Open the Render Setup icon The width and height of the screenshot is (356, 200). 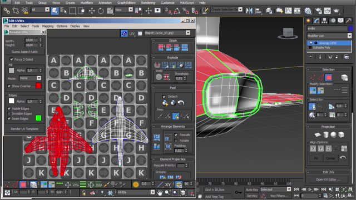coord(318,11)
